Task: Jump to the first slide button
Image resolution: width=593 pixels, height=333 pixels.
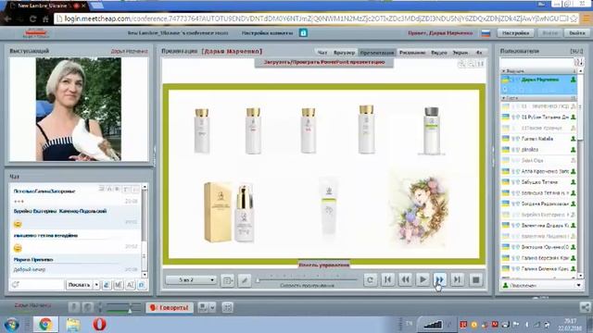Action: (387, 279)
